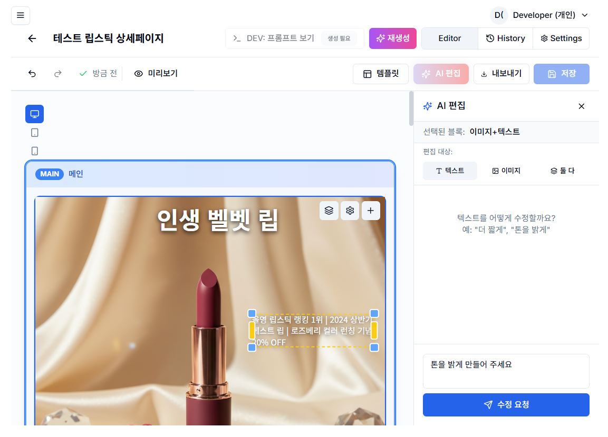Image resolution: width=608 pixels, height=437 pixels.
Task: Switch to desktop preview mode
Action: [34, 114]
